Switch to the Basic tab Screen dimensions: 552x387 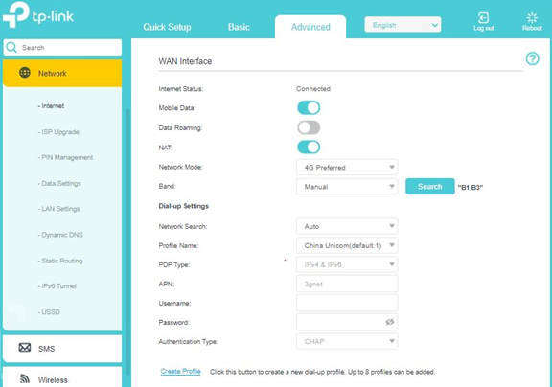[x=239, y=27]
